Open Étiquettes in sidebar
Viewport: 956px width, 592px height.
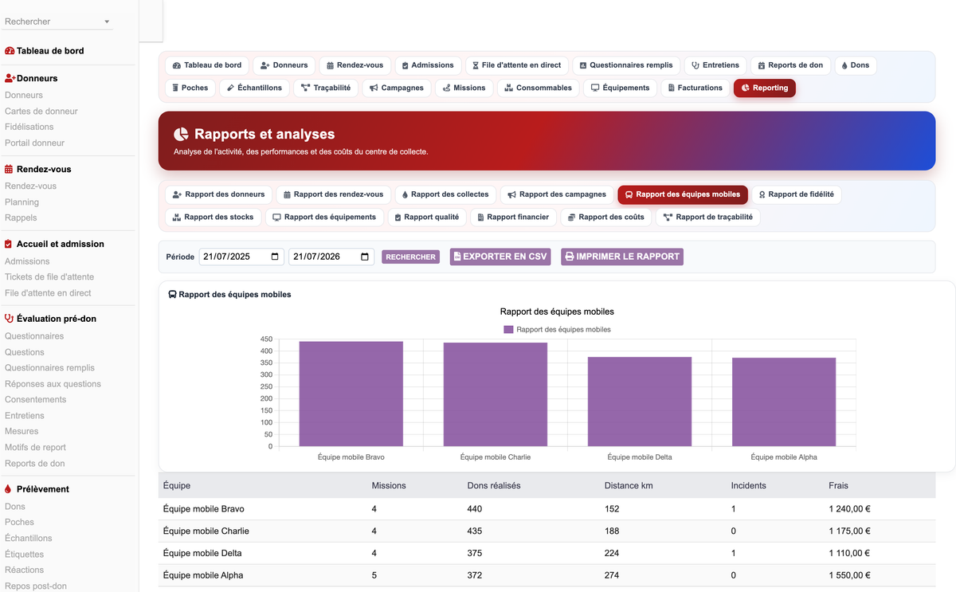25,554
